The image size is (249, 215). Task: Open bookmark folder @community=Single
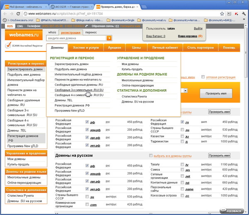(121, 20)
